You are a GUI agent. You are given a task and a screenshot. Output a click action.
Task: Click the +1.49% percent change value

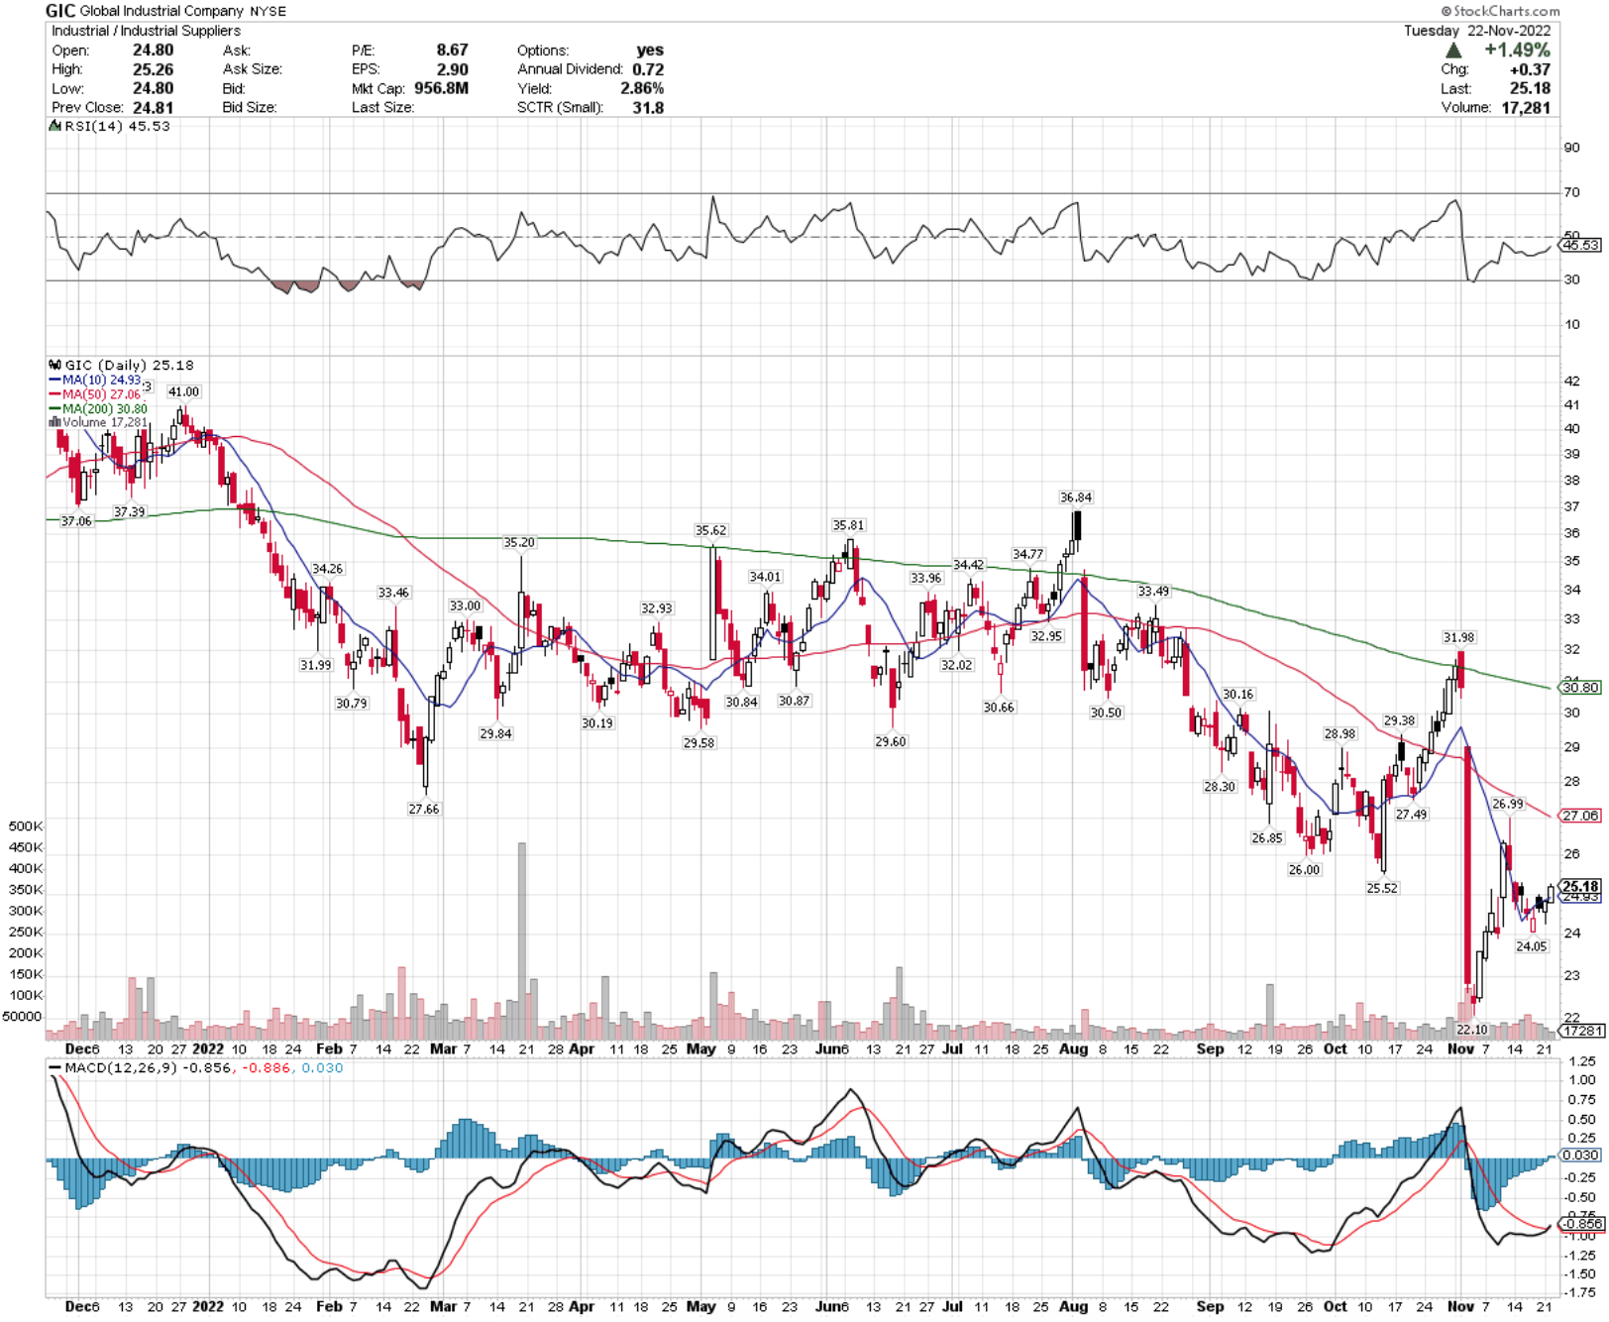(1517, 50)
